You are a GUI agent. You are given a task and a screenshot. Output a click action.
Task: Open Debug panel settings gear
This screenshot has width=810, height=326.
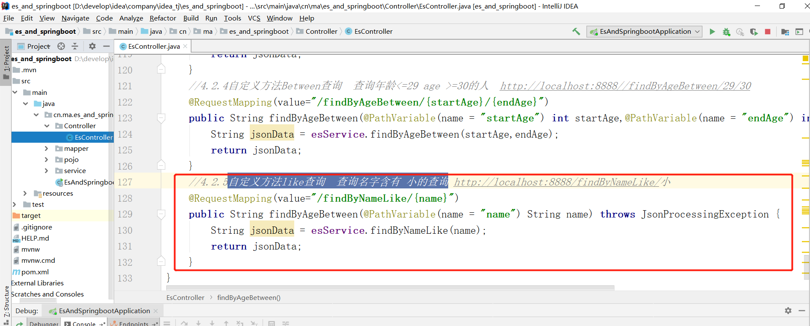[x=788, y=311]
